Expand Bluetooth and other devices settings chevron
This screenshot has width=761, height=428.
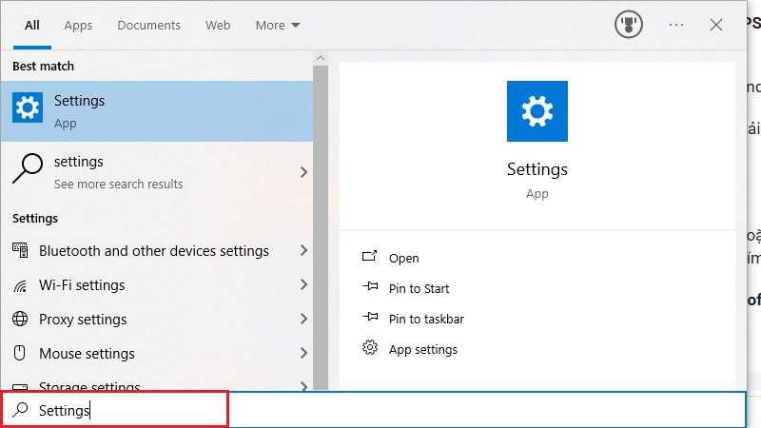pos(303,250)
